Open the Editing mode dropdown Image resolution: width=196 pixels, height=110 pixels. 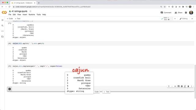183,19
